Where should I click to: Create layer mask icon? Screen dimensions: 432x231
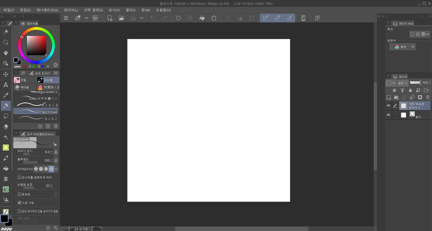pyautogui.click(x=420, y=98)
